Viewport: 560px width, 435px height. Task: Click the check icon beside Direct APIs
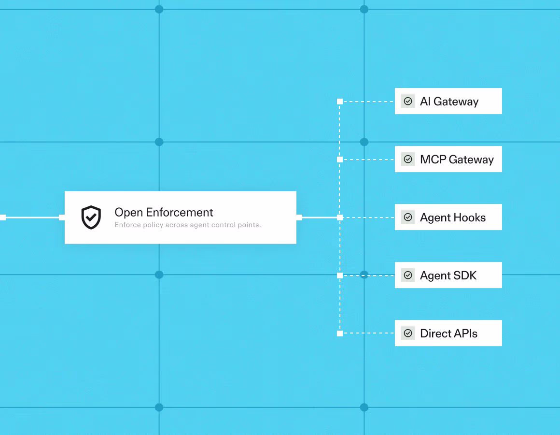408,333
